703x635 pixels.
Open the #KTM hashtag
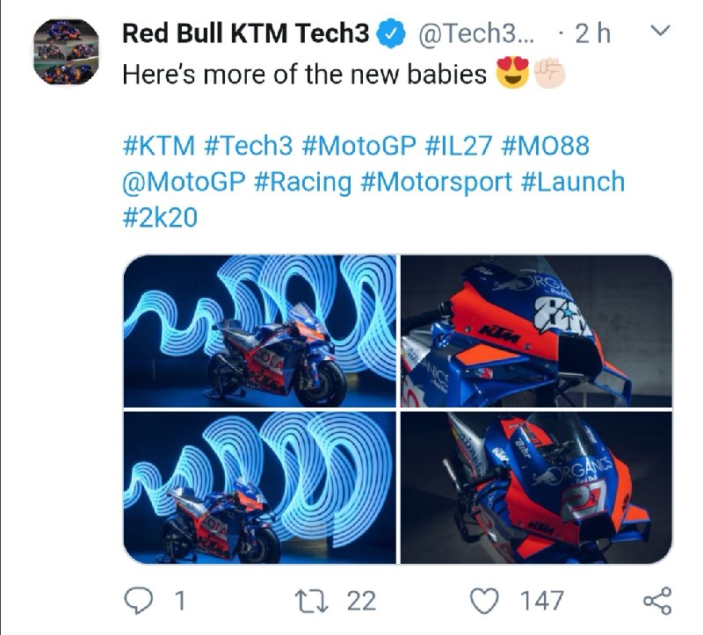coord(159,146)
